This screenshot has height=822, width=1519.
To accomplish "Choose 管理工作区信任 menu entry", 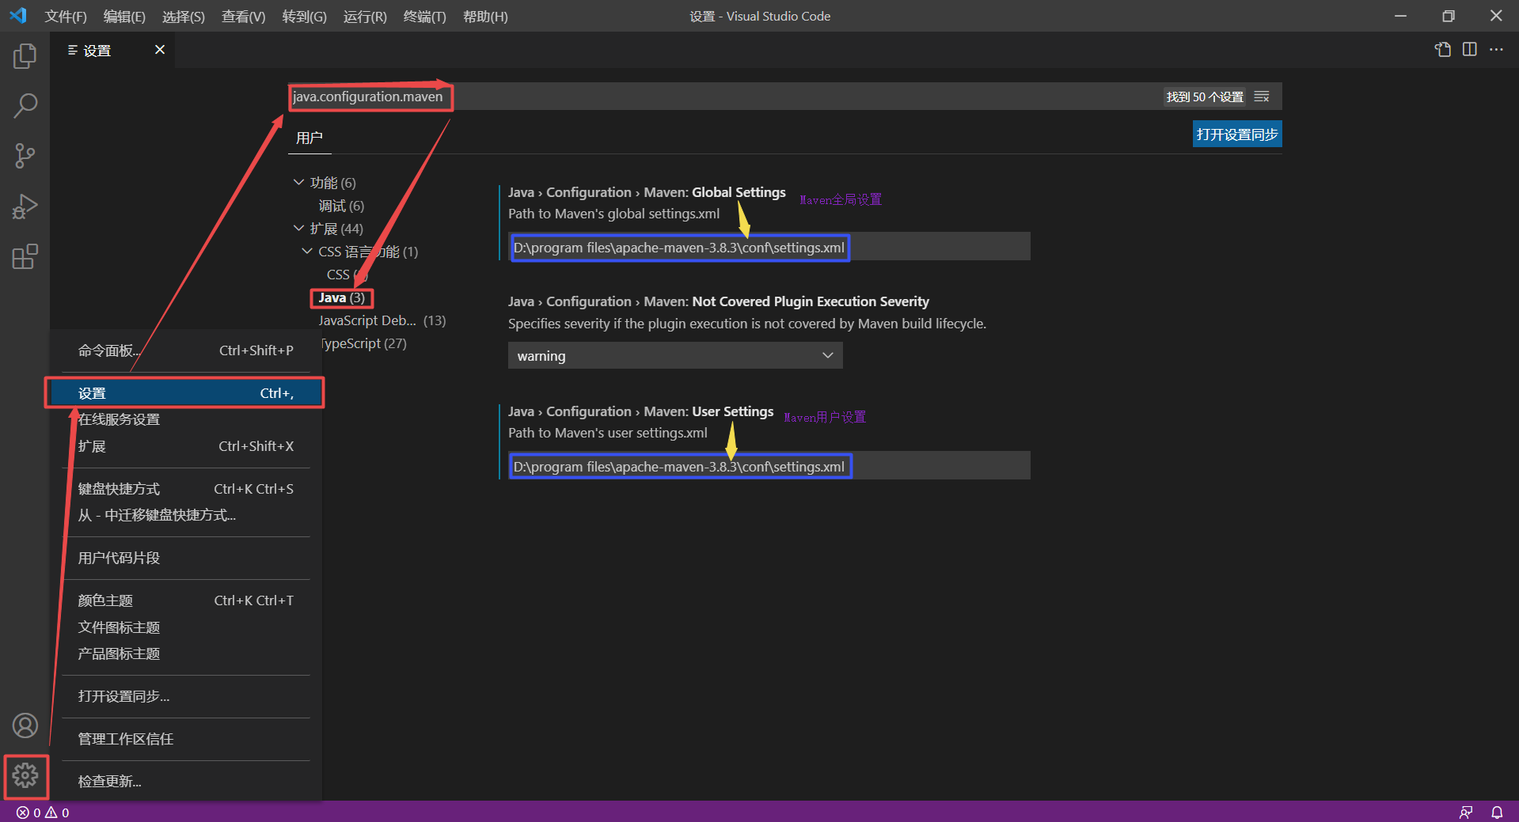I will [186, 739].
